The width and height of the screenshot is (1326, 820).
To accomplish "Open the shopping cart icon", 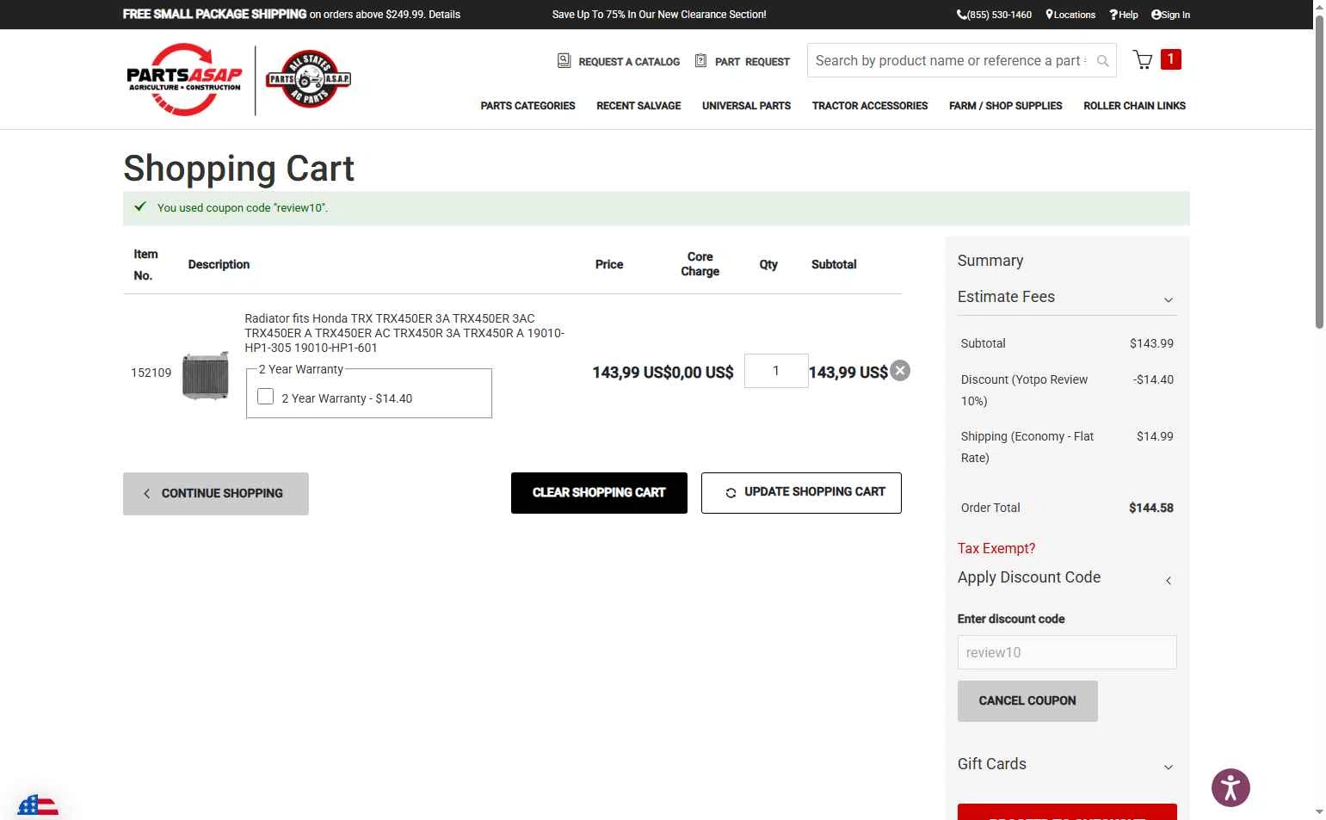I will tap(1143, 59).
